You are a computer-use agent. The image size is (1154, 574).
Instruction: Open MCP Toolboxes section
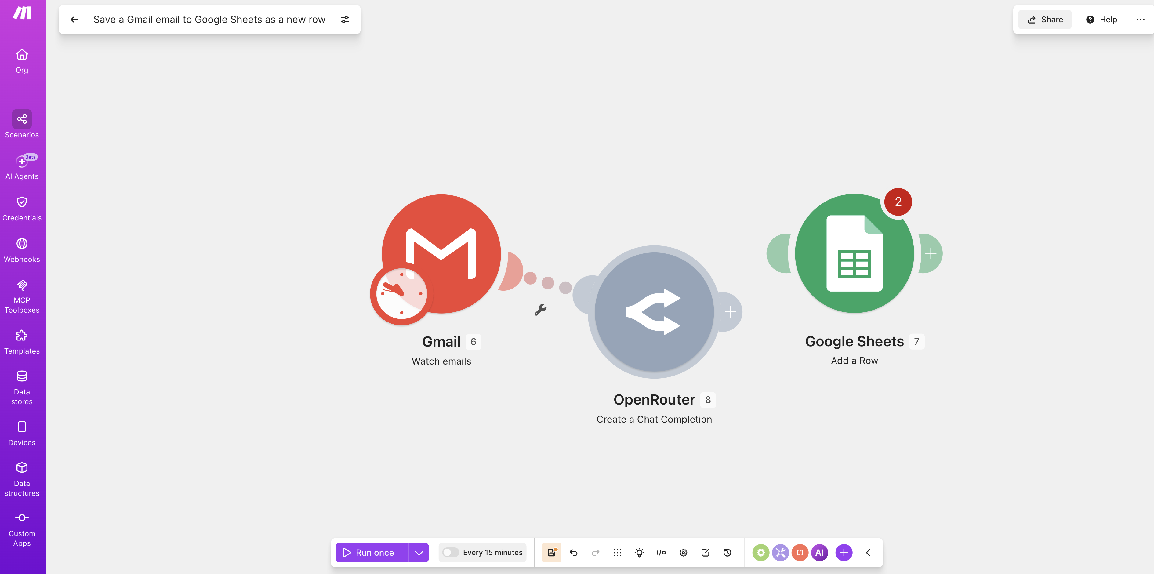[22, 296]
